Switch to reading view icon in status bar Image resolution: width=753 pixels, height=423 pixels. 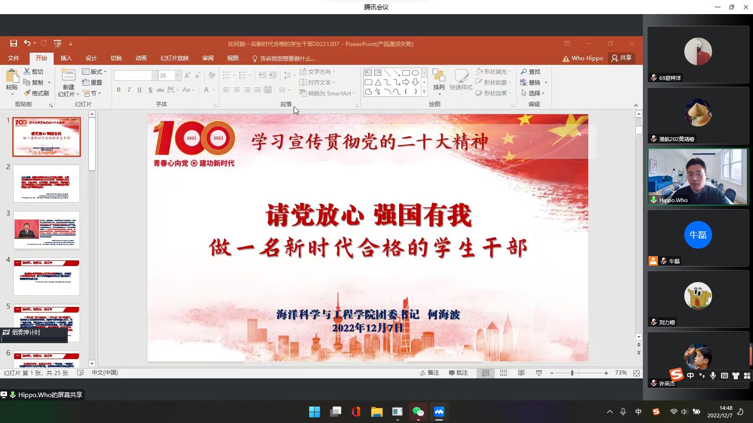pos(521,373)
